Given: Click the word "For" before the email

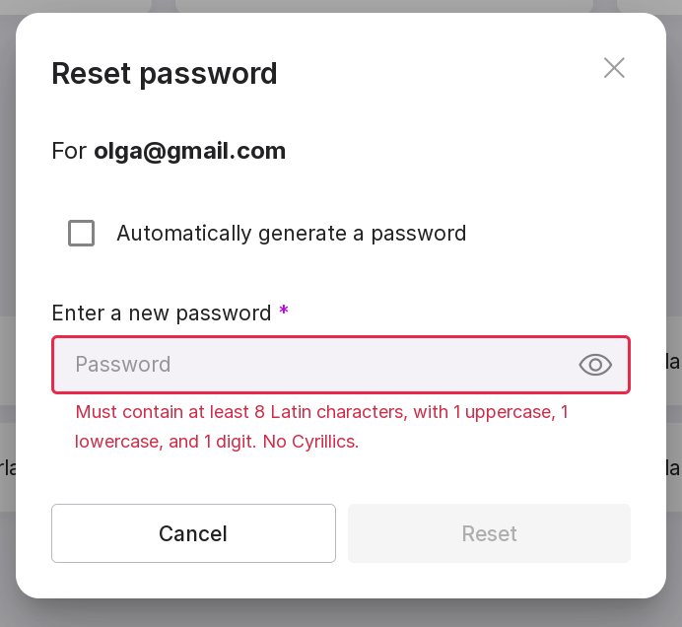Looking at the screenshot, I should click(69, 151).
